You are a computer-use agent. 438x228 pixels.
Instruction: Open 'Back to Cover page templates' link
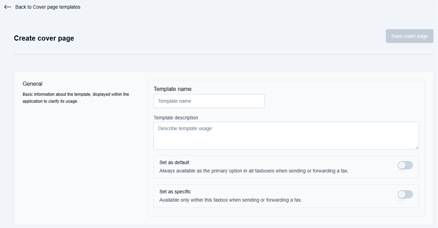(48, 7)
